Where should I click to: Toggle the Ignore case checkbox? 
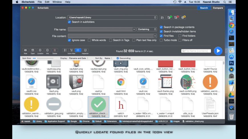(x=69, y=40)
